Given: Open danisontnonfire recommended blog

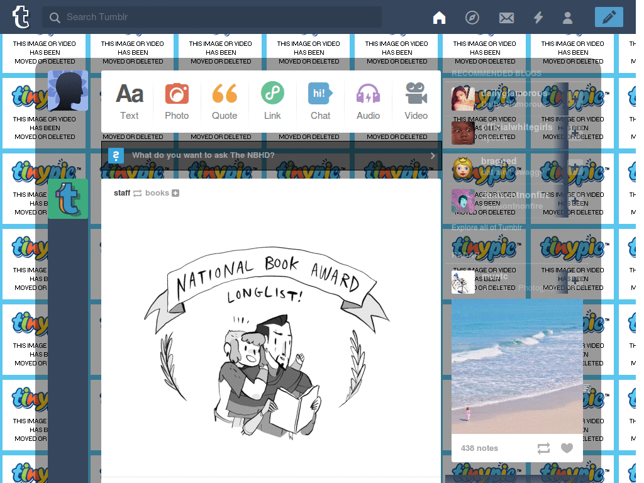Looking at the screenshot, I should coord(516,195).
